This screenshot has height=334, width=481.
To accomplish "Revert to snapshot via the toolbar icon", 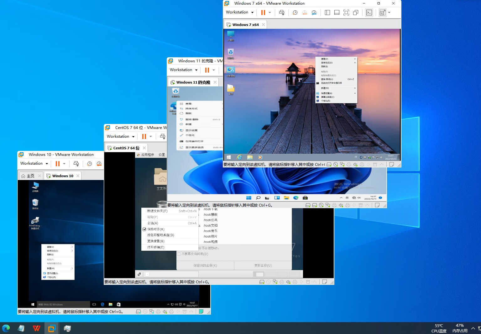I will 304,13.
